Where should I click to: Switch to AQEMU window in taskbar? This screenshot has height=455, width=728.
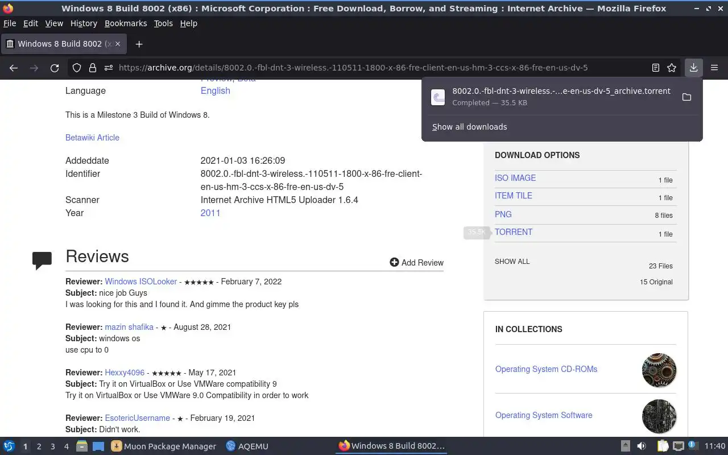(x=247, y=446)
